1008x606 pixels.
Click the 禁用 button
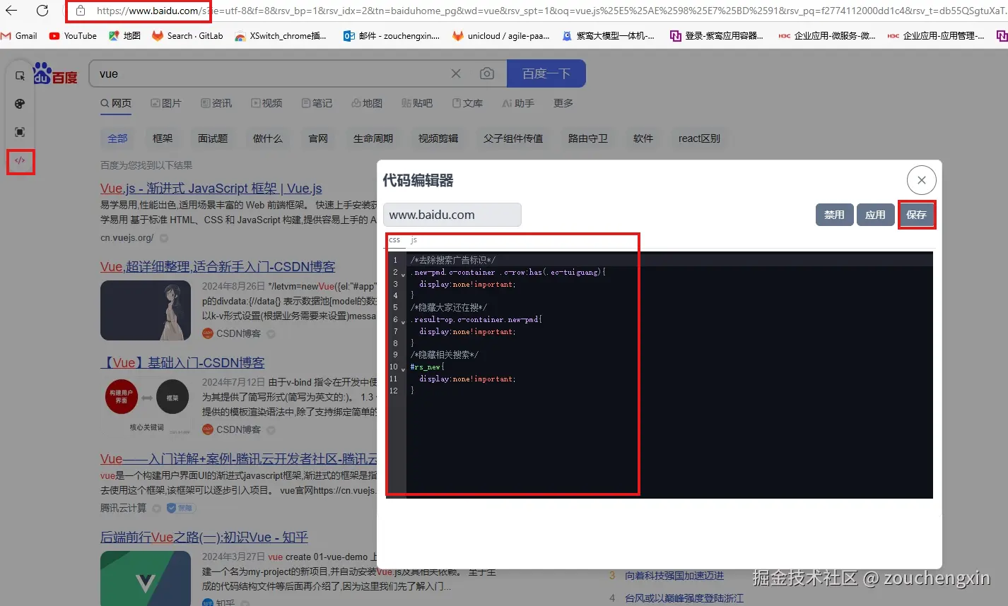click(834, 215)
